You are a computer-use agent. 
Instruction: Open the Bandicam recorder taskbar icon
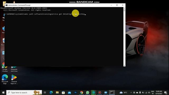(x=100, y=93)
